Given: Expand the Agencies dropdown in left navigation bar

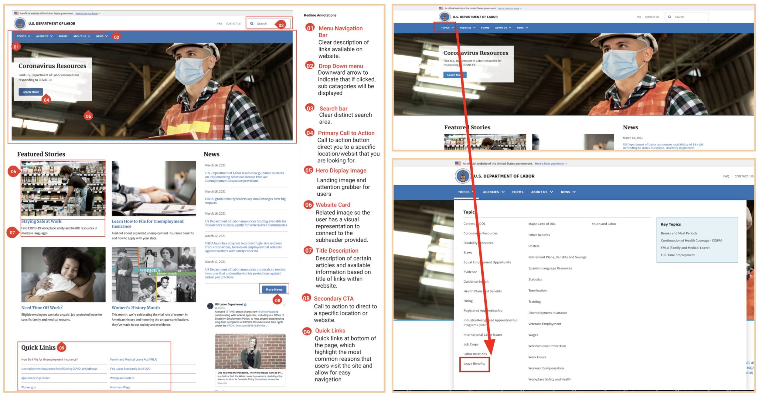Looking at the screenshot, I should click(x=44, y=36).
